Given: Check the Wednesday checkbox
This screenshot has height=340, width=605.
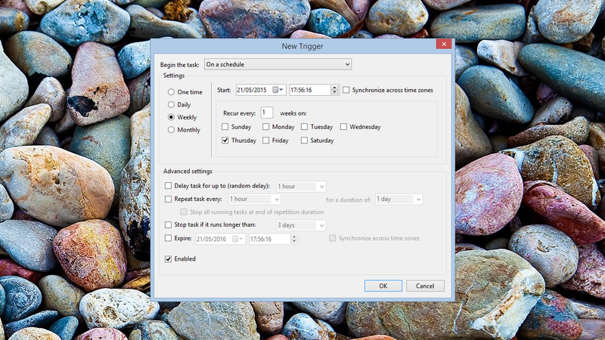Looking at the screenshot, I should point(343,126).
